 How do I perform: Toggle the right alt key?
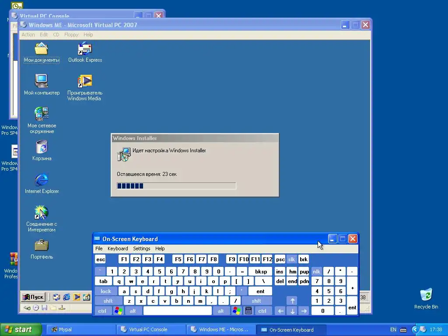coord(220,311)
